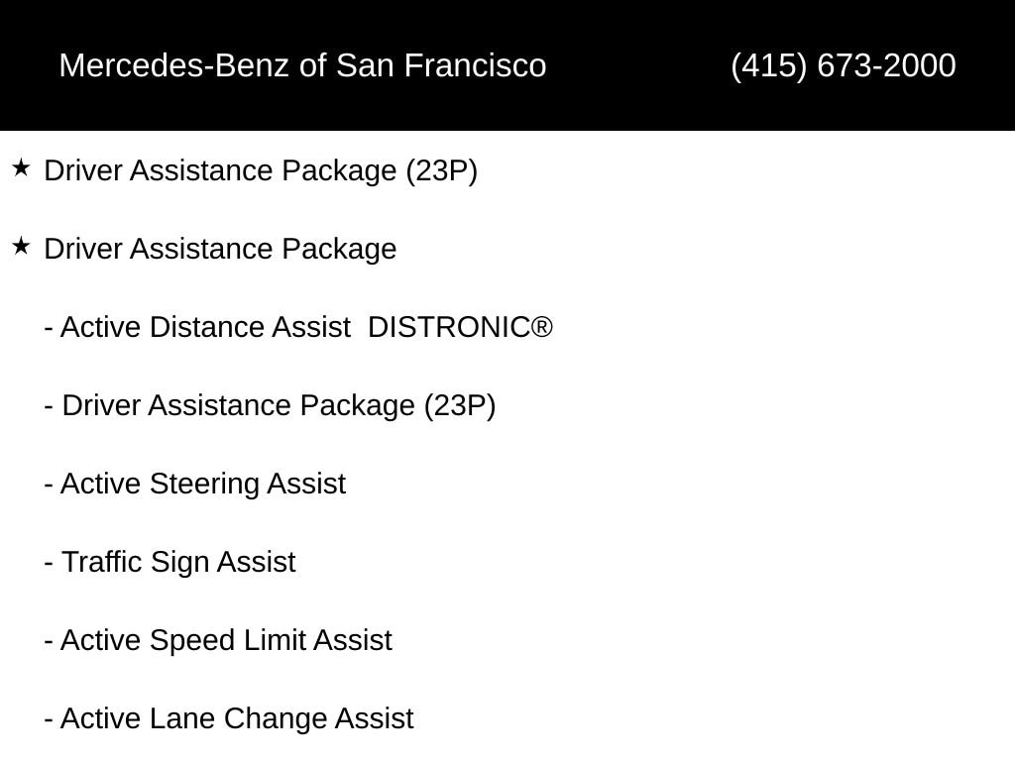Select the Active Distance Assist feature line
Viewport: 1015px width, 761px height.
pos(298,327)
